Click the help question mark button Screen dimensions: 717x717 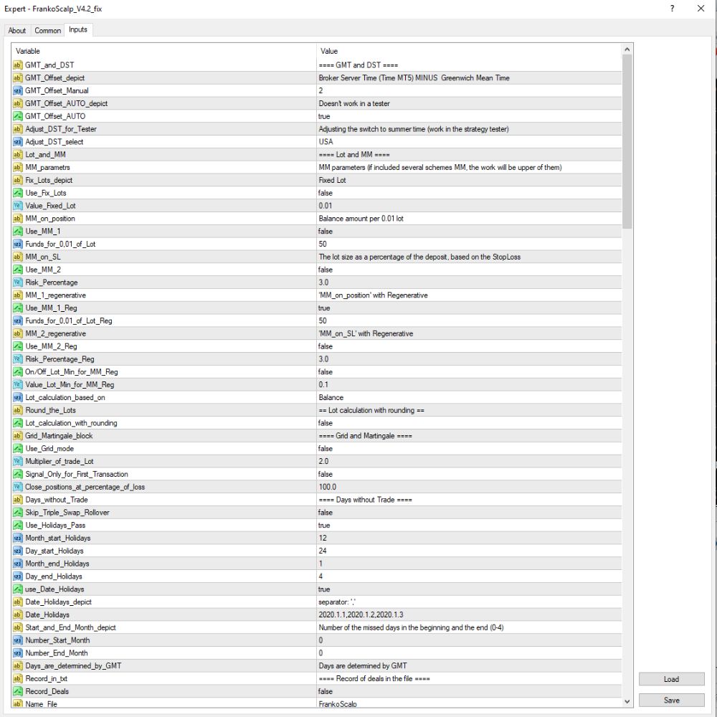click(x=673, y=8)
